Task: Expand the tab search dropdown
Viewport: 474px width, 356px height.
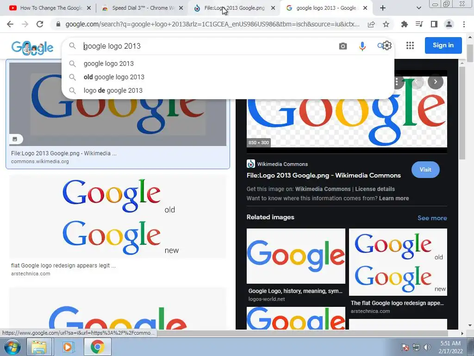Action: 418,8
